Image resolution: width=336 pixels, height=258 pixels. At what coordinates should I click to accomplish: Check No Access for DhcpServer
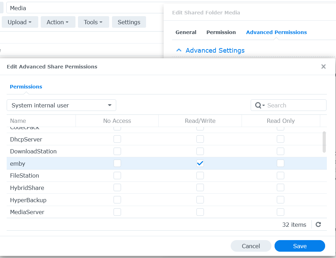coord(117,139)
